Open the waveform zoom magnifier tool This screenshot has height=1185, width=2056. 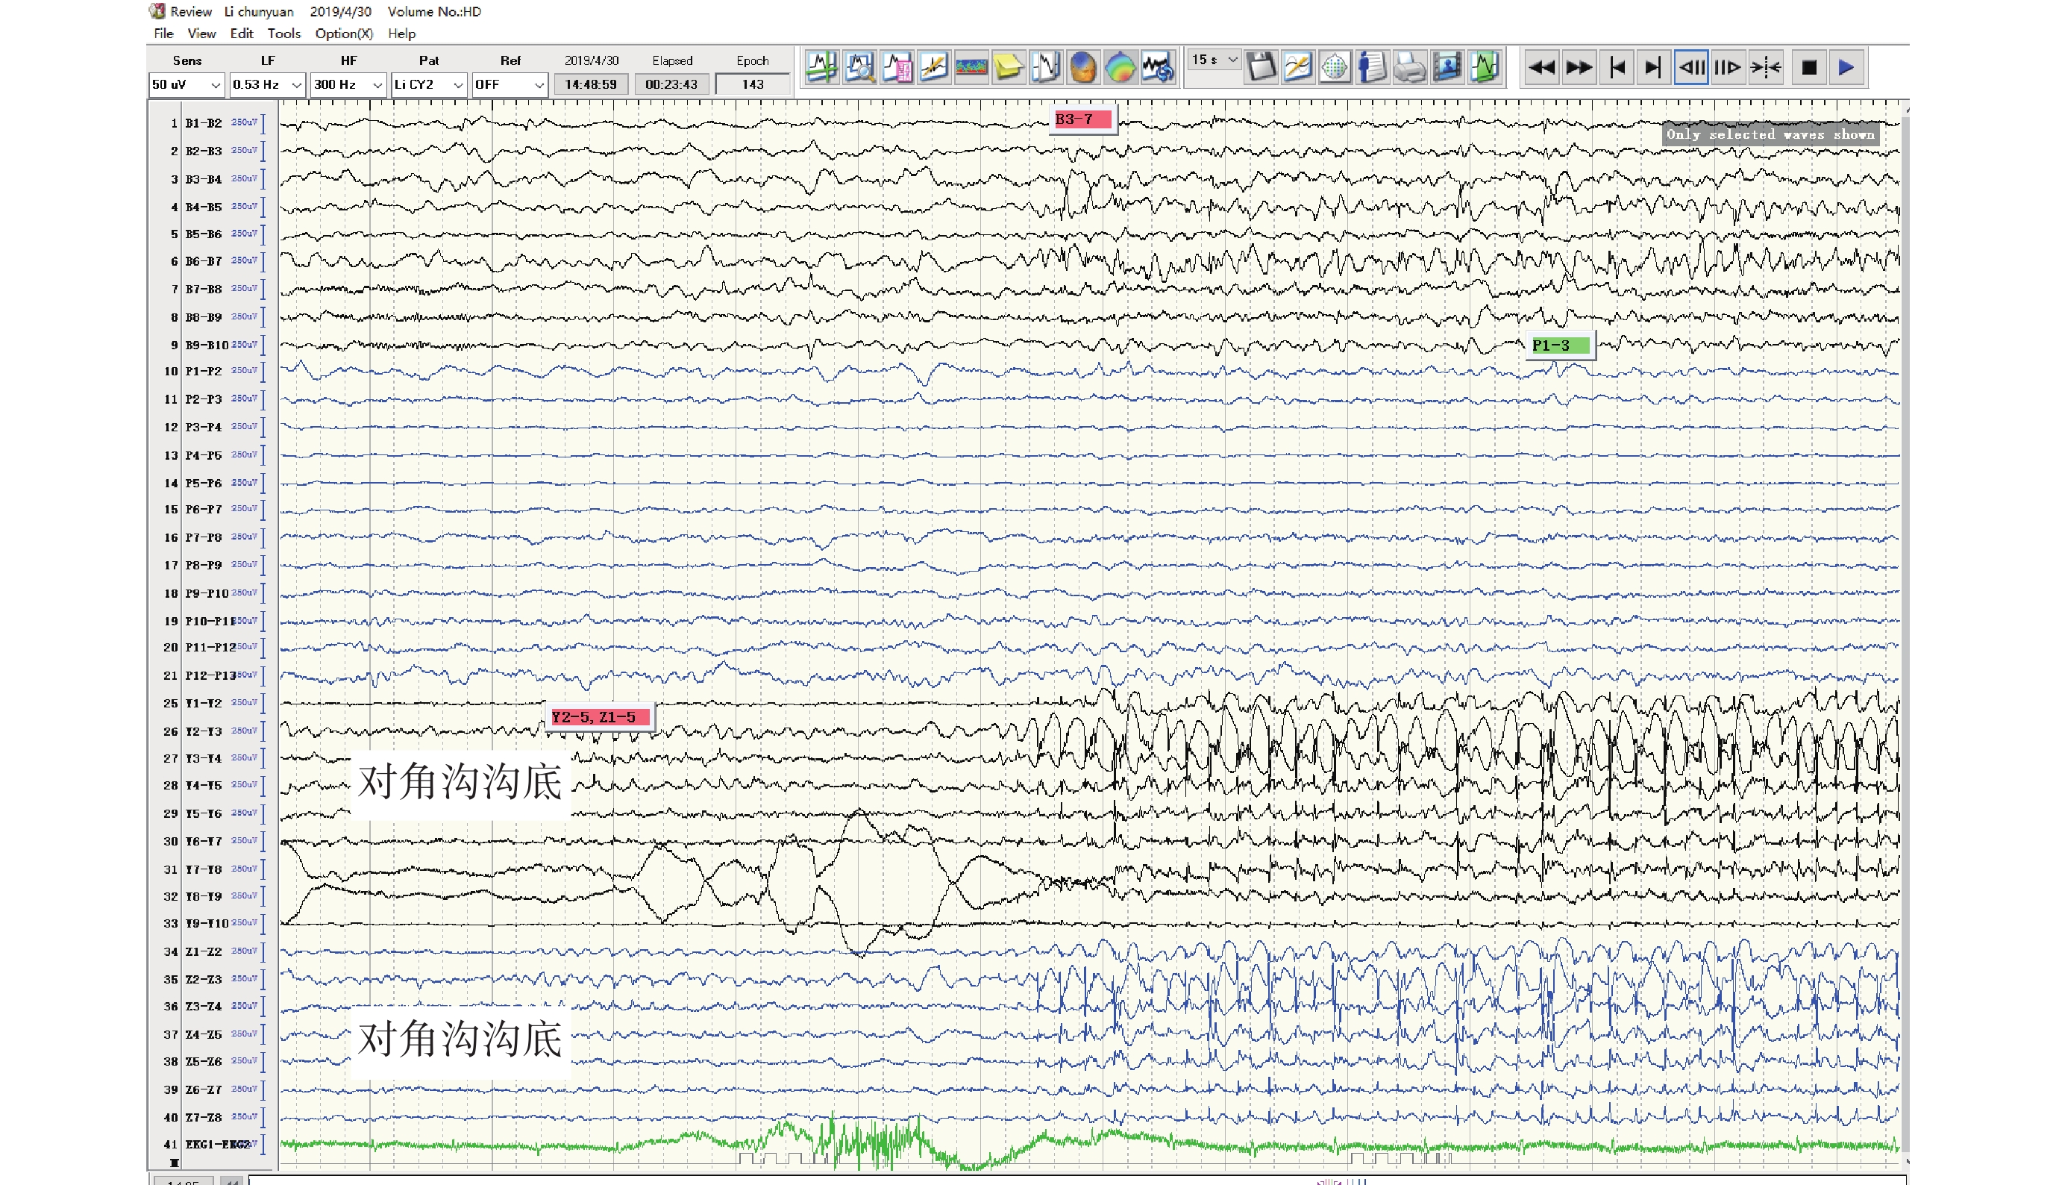(x=859, y=68)
